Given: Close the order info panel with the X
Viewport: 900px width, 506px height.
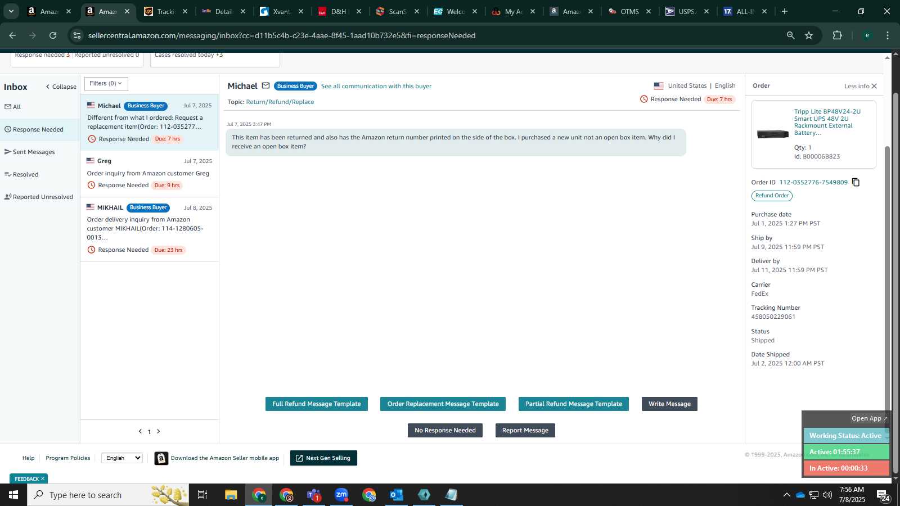Looking at the screenshot, I should point(874,86).
